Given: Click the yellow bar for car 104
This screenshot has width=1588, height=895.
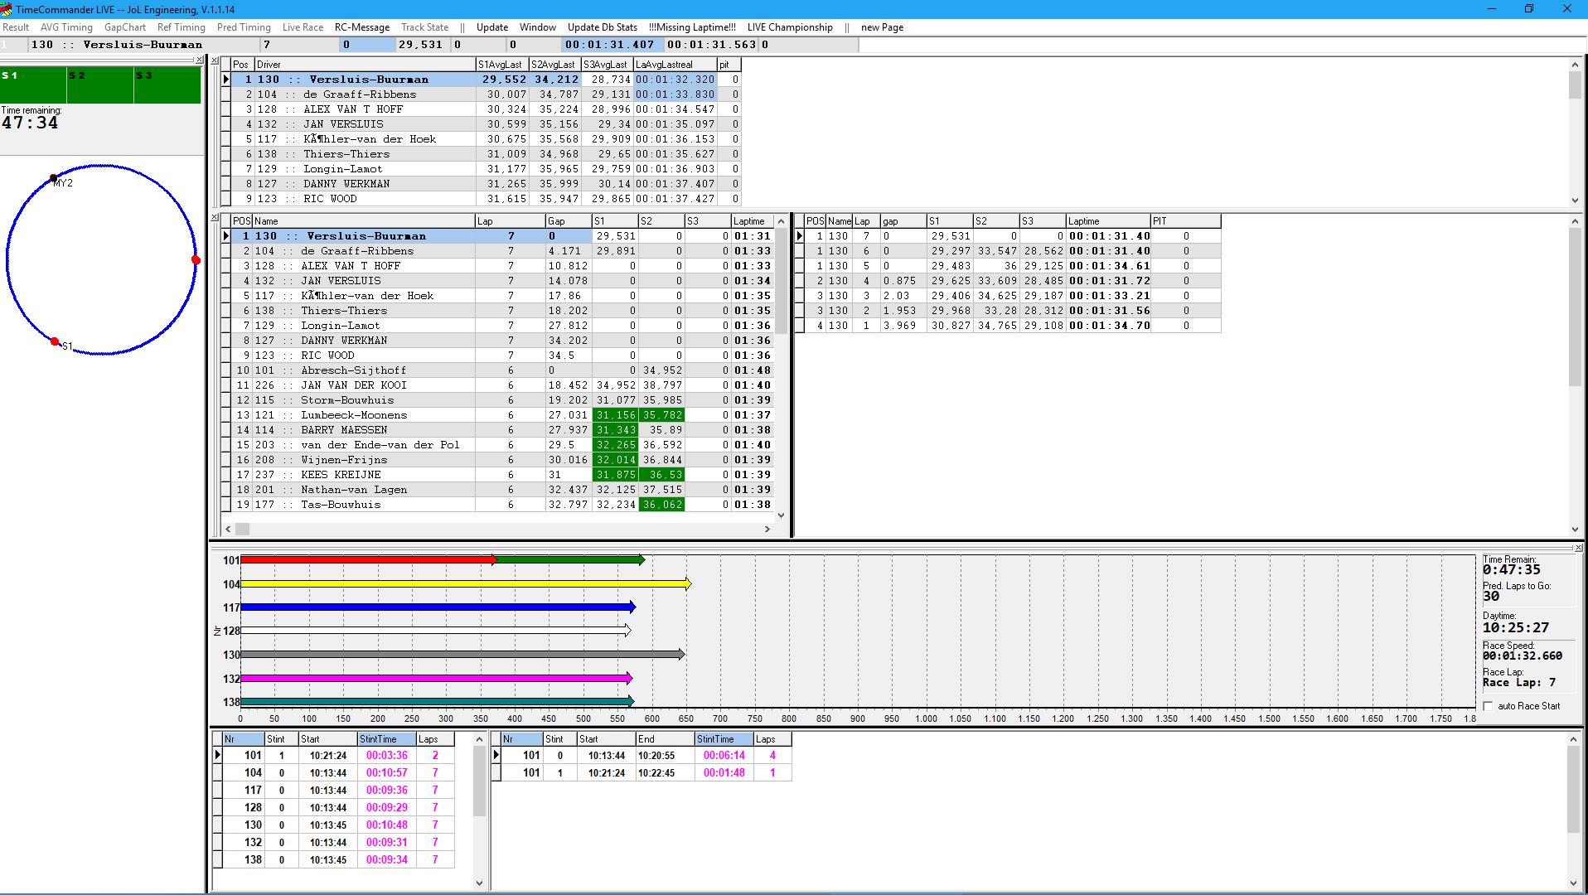Looking at the screenshot, I should pyautogui.click(x=466, y=584).
